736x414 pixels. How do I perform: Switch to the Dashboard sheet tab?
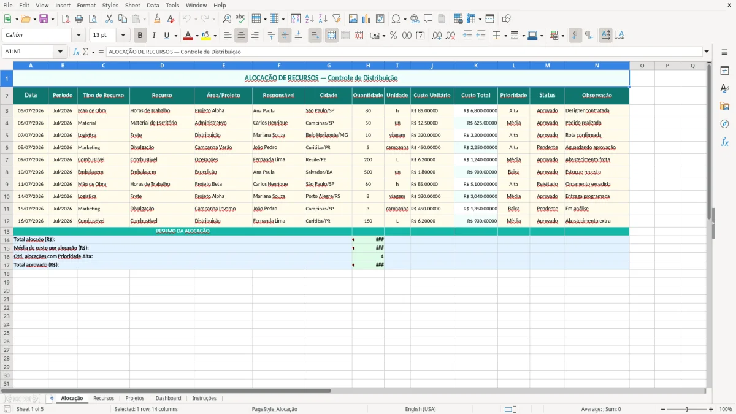[x=168, y=398]
